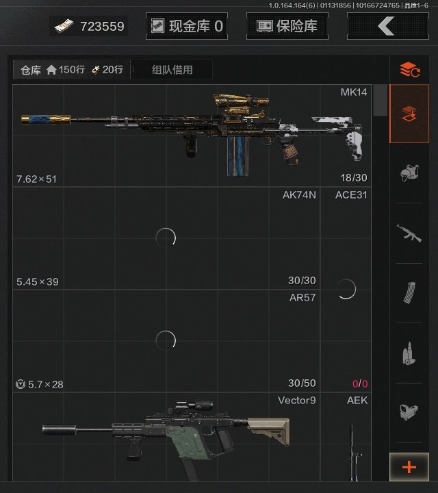Filter by rifle weapons icon
This screenshot has width=438, height=493.
409,233
